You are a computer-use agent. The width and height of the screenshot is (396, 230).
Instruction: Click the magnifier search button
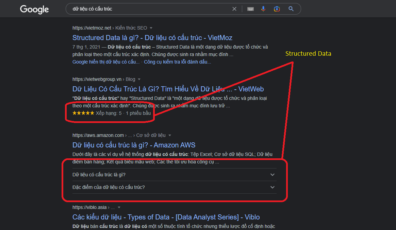pos(291,9)
